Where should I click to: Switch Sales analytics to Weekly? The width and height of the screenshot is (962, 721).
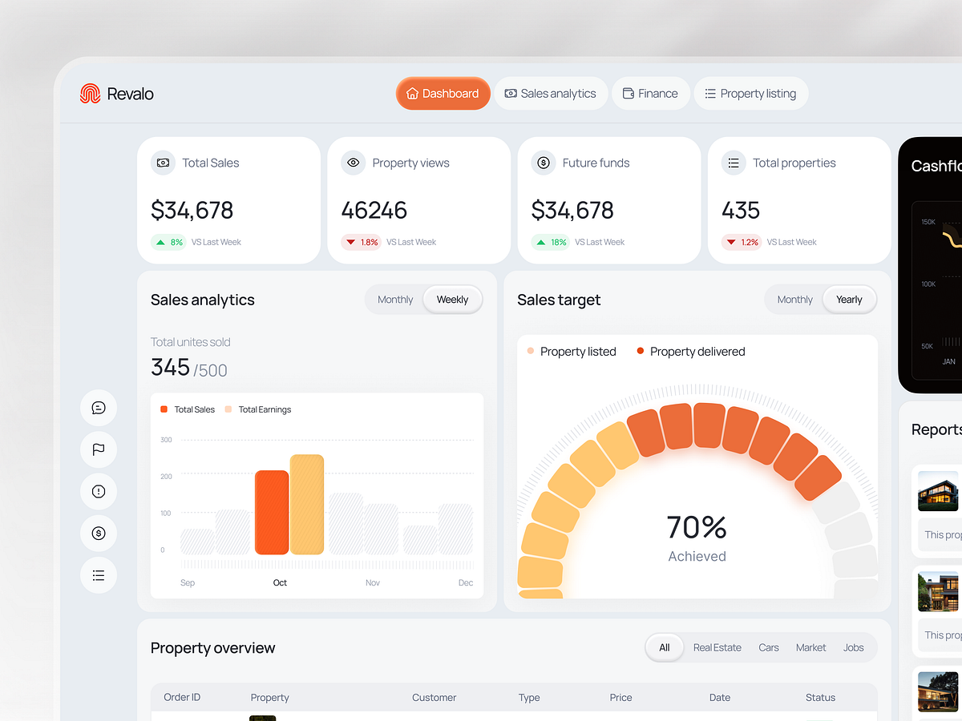[x=452, y=300]
